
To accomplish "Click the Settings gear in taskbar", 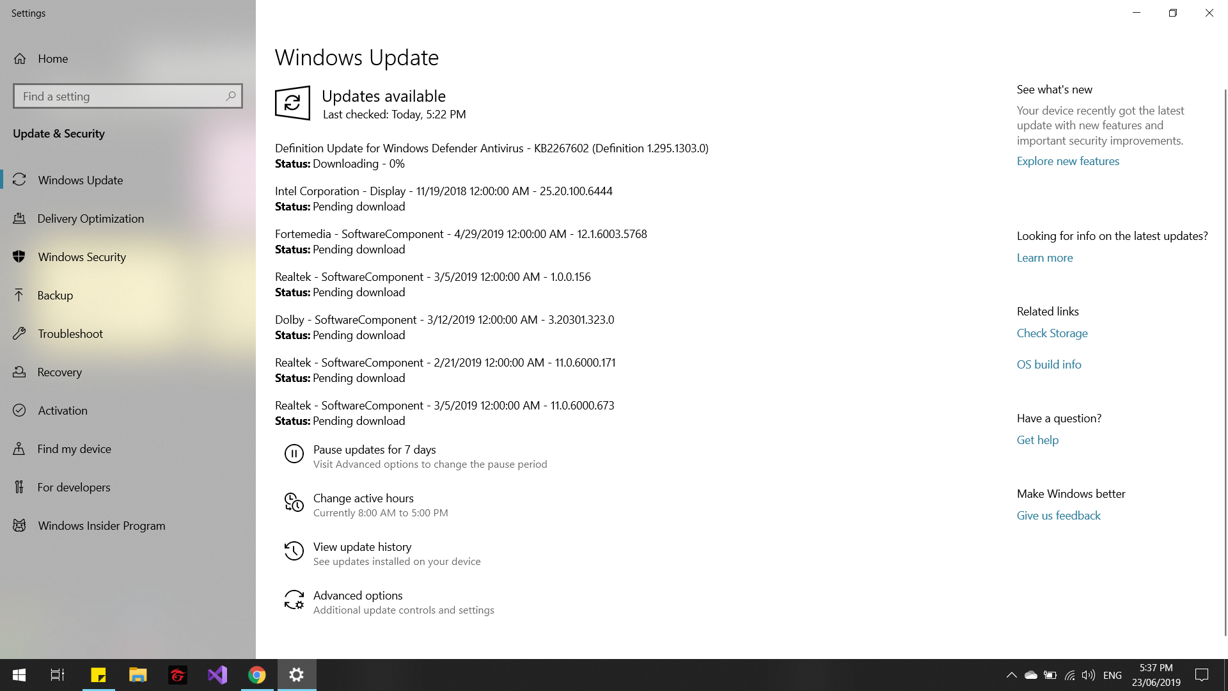I will point(297,675).
